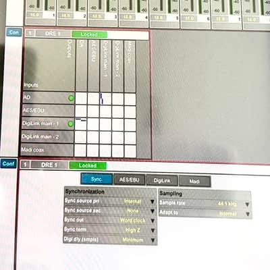Click the Locked status in config panel

point(88,165)
